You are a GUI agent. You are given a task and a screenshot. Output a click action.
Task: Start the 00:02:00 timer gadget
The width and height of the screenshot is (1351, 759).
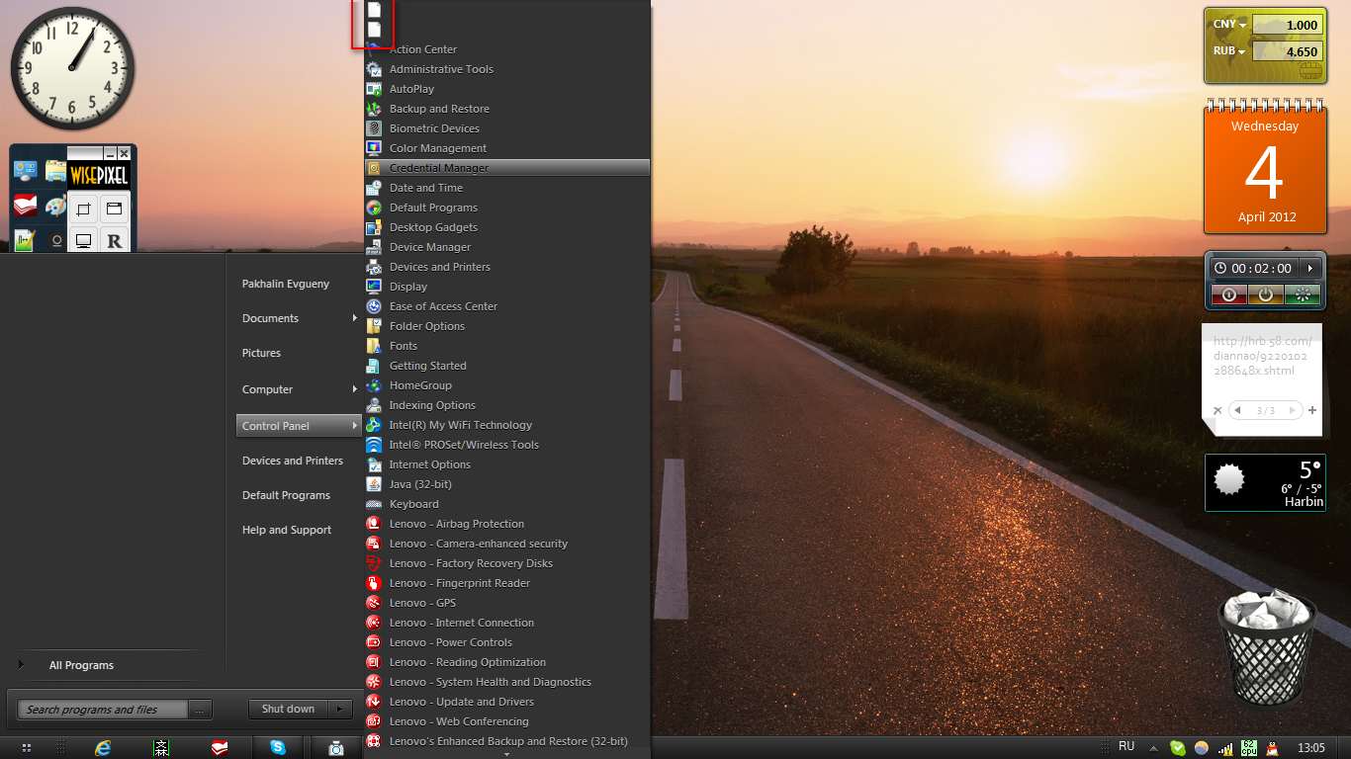pos(1310,268)
